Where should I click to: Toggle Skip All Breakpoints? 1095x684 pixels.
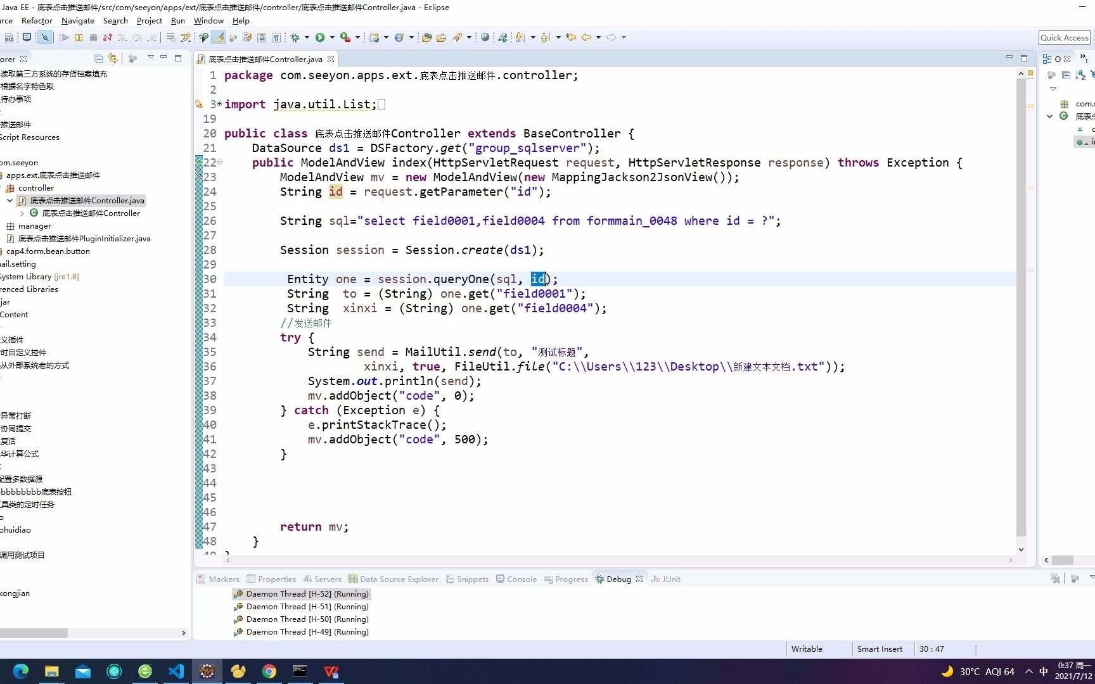point(44,37)
